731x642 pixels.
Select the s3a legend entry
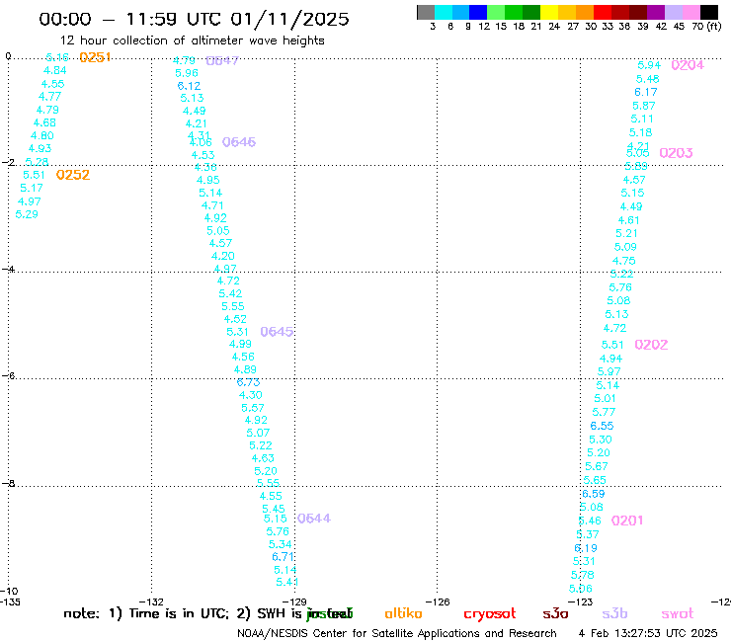tap(555, 613)
